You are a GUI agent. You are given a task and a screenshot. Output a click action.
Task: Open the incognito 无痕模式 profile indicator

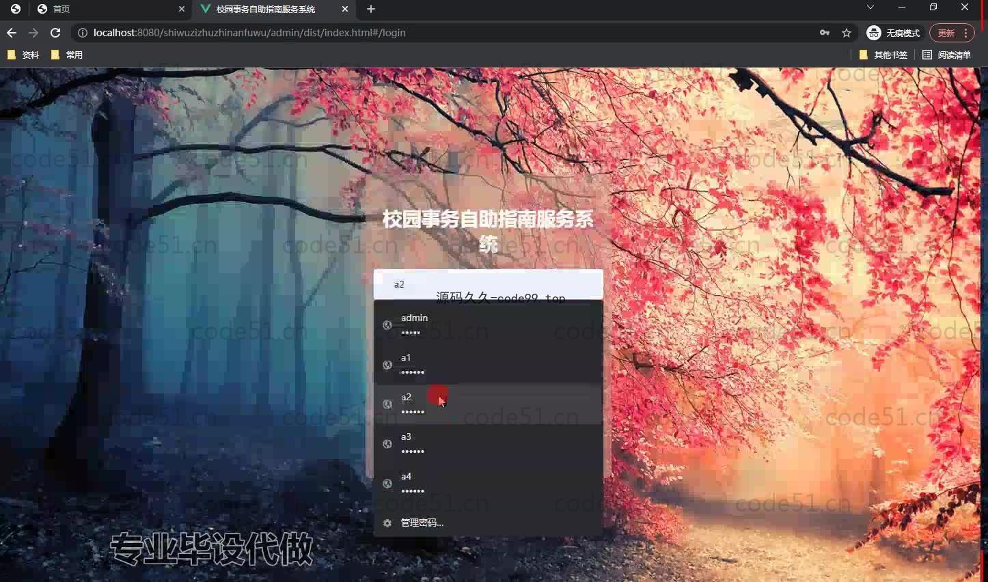tap(894, 33)
